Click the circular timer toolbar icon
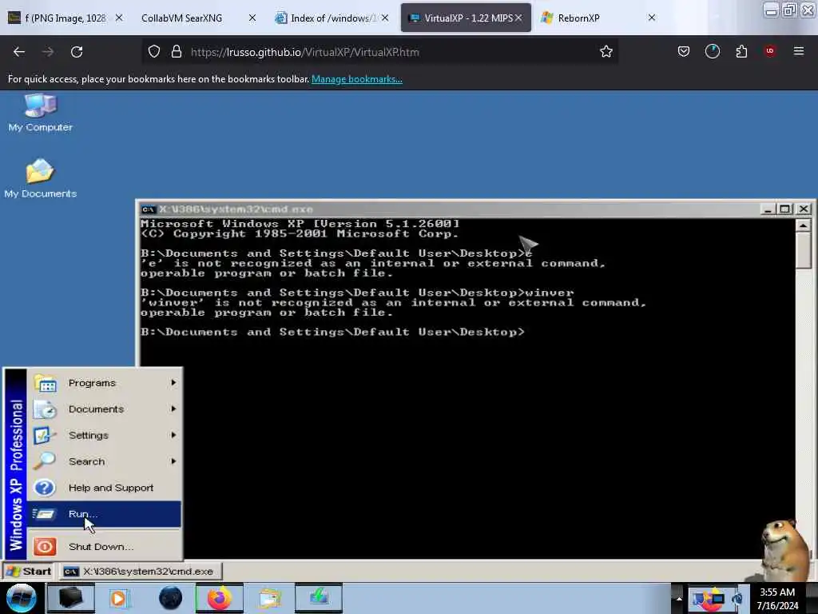Screen dimensions: 818x614 712,51
